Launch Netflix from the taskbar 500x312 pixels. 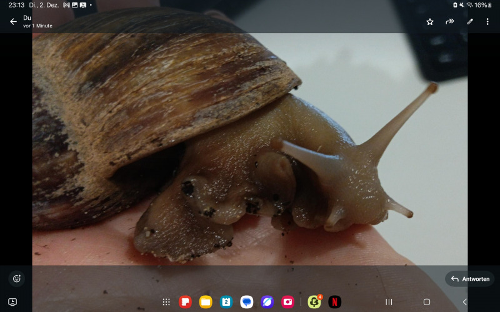[335, 302]
